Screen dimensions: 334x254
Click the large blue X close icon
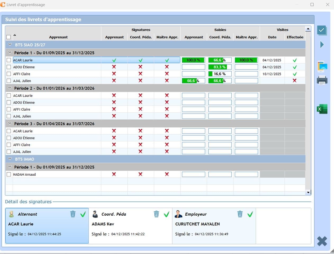(x=322, y=241)
